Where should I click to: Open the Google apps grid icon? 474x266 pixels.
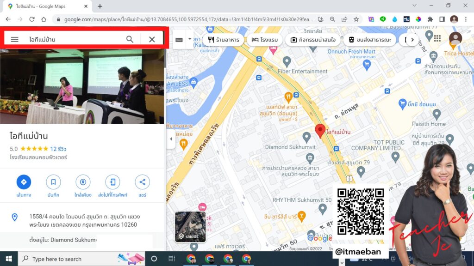(437, 39)
